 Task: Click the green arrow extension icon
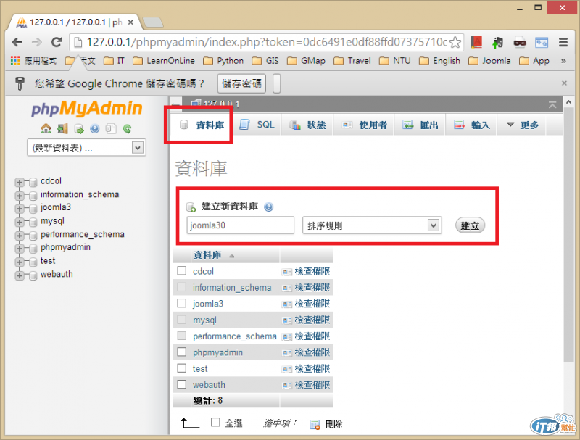(497, 43)
